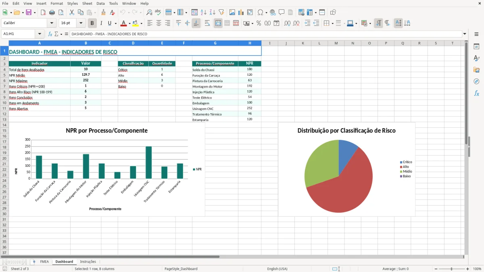Open the Sheet menu

[x=87, y=3]
